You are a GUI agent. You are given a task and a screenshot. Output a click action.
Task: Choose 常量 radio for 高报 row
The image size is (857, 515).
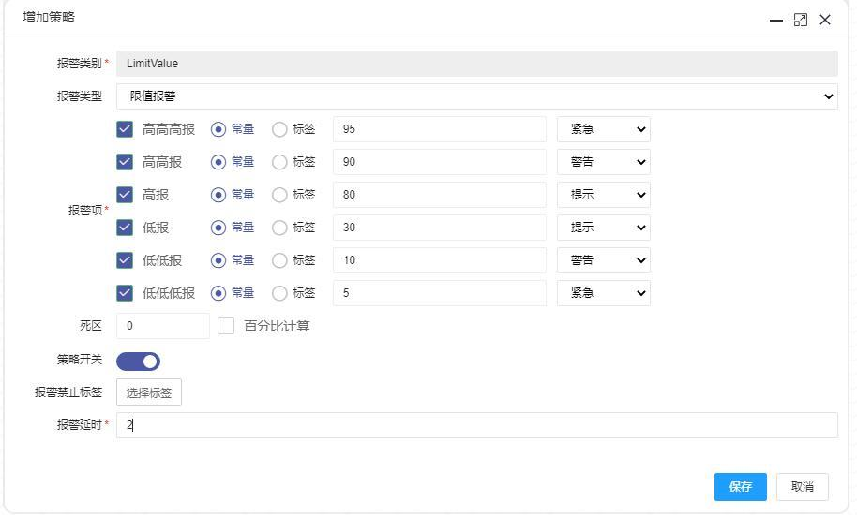click(218, 195)
